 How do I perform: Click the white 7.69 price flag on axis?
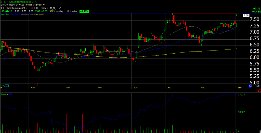point(246,15)
